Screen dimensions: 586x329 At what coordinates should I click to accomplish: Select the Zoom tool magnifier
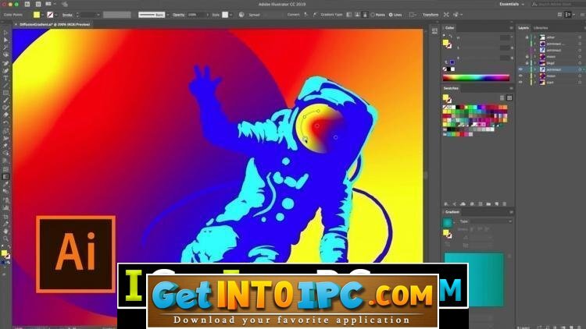coord(5,239)
